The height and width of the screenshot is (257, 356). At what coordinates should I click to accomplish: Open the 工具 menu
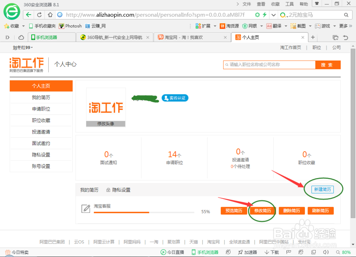click(x=289, y=4)
